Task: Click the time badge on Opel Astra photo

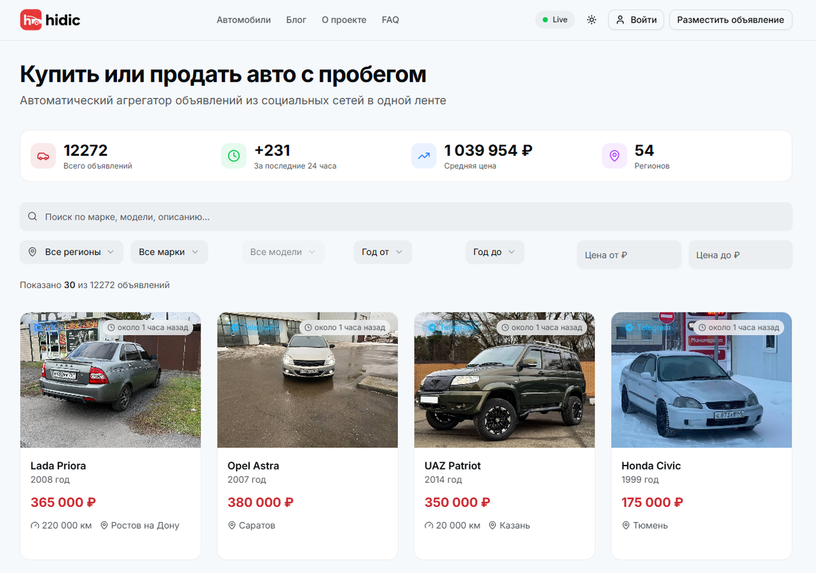Action: tap(345, 328)
